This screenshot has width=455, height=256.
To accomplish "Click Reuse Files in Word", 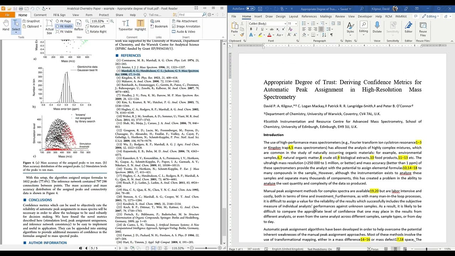I will [x=423, y=28].
